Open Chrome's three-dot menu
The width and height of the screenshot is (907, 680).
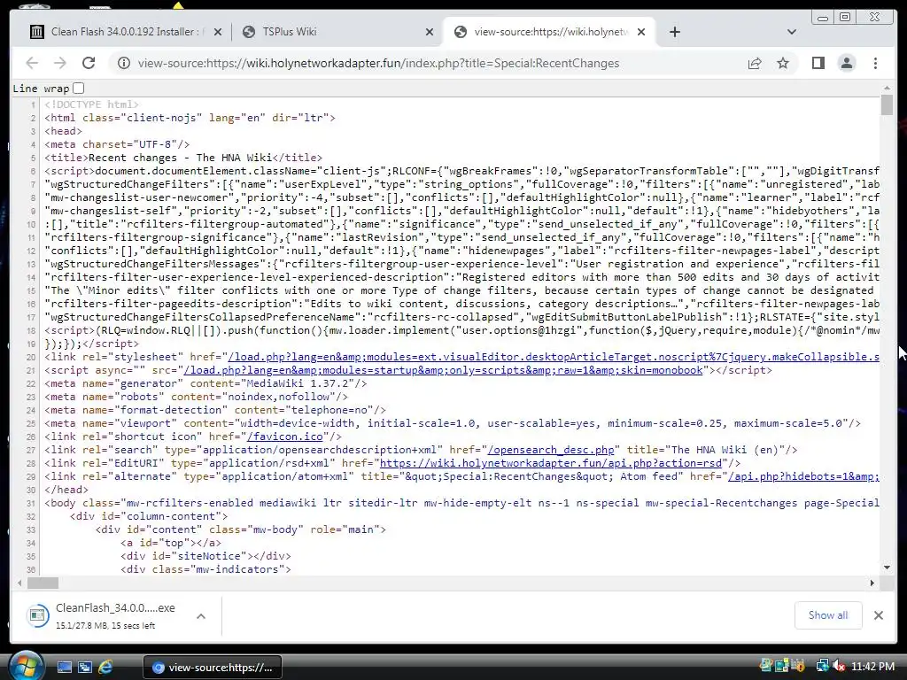pos(875,63)
